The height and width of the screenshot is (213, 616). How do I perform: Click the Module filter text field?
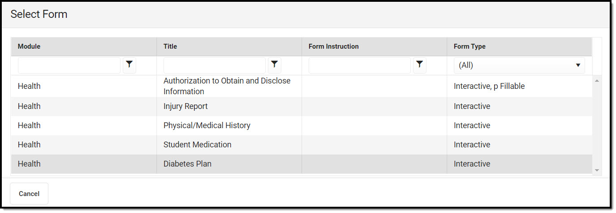[69, 65]
